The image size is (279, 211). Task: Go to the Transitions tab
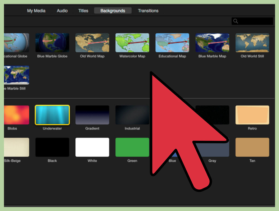click(x=148, y=11)
